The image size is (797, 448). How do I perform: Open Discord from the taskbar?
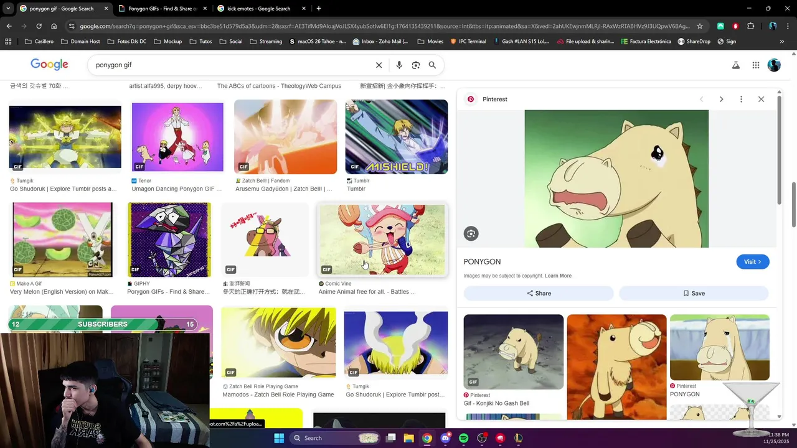click(445, 438)
